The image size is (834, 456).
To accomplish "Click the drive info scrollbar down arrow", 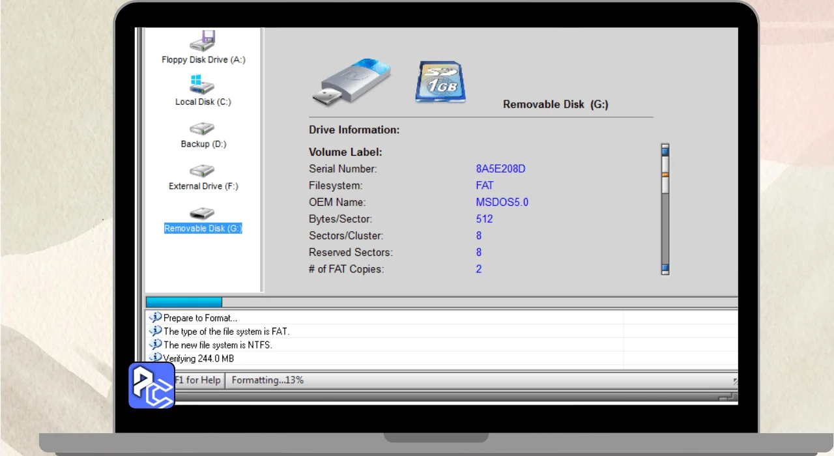I will (665, 268).
